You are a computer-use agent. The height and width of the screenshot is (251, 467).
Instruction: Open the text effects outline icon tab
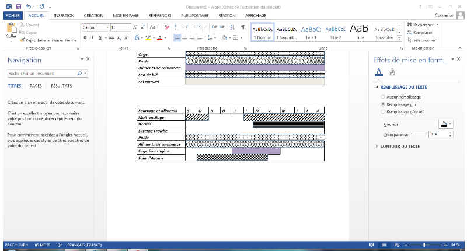(392, 72)
